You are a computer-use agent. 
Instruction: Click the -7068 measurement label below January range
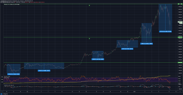pyautogui.click(x=146, y=44)
